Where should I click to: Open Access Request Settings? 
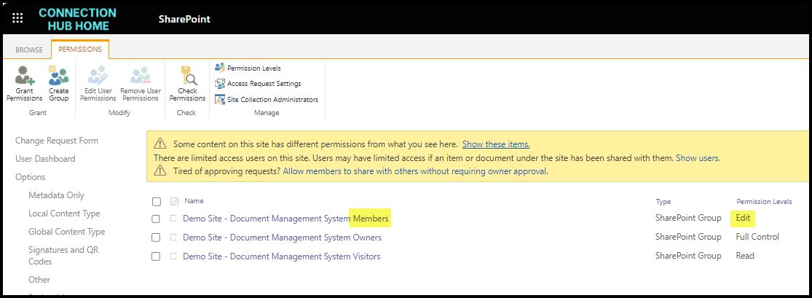coord(264,84)
